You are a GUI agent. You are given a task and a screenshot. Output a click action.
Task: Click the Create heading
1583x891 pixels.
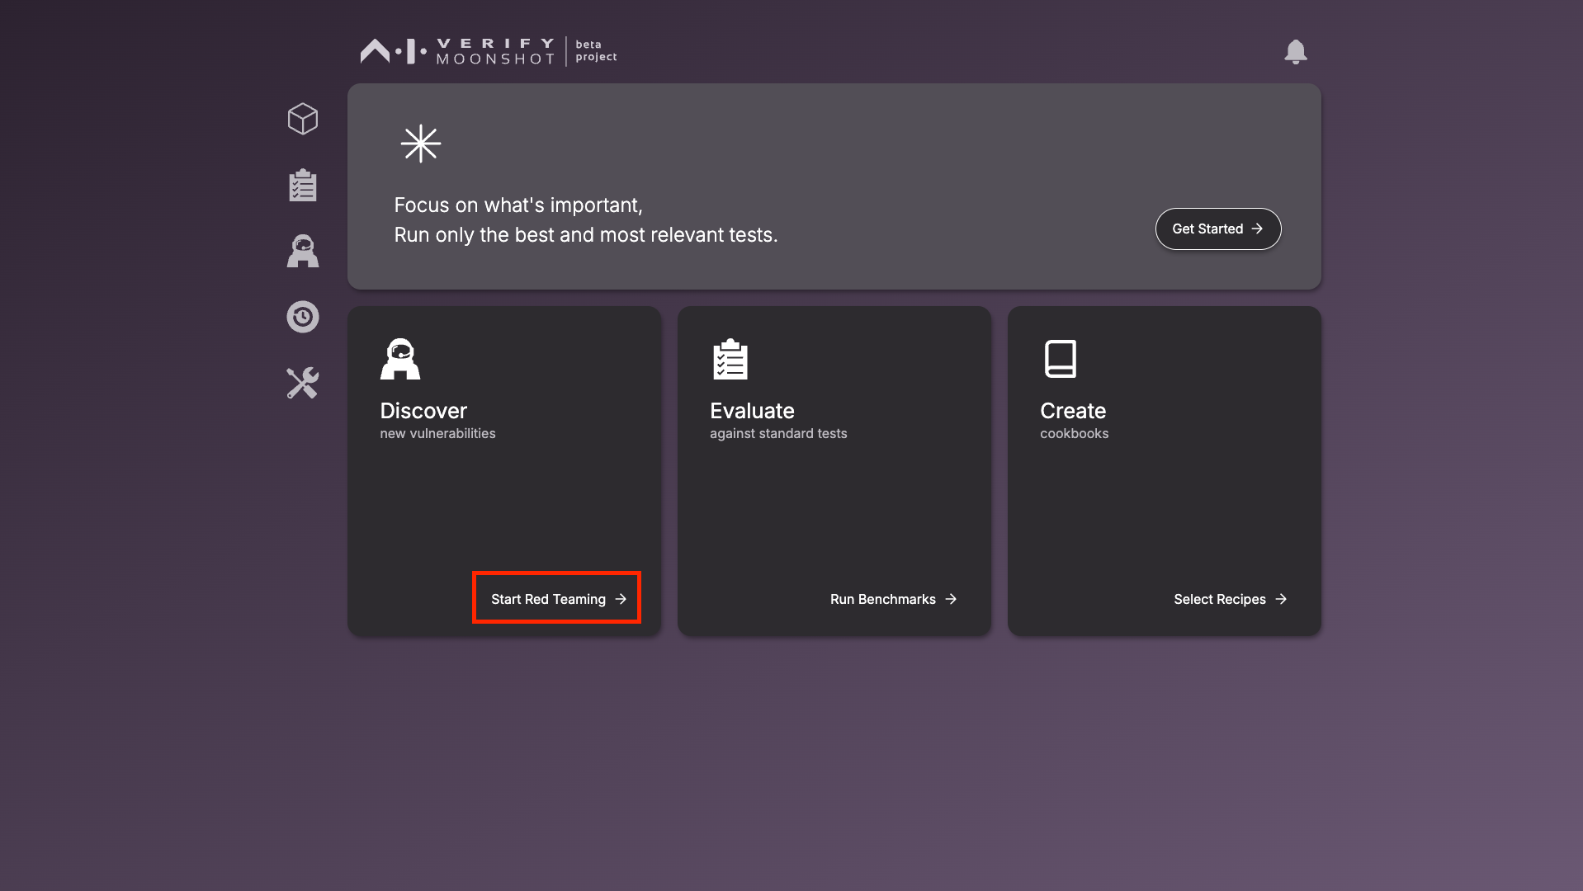[x=1073, y=411]
